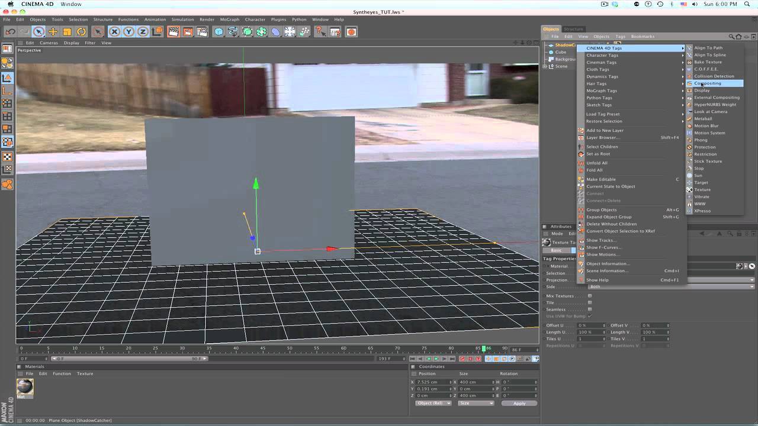
Task: Click the Undo arrow icon
Action: click(10, 32)
